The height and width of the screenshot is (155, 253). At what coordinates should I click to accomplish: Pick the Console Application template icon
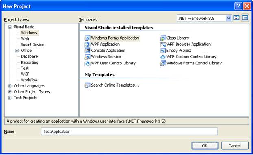click(x=87, y=51)
